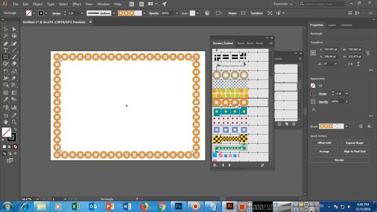Select the Rotate tool

click(6, 71)
